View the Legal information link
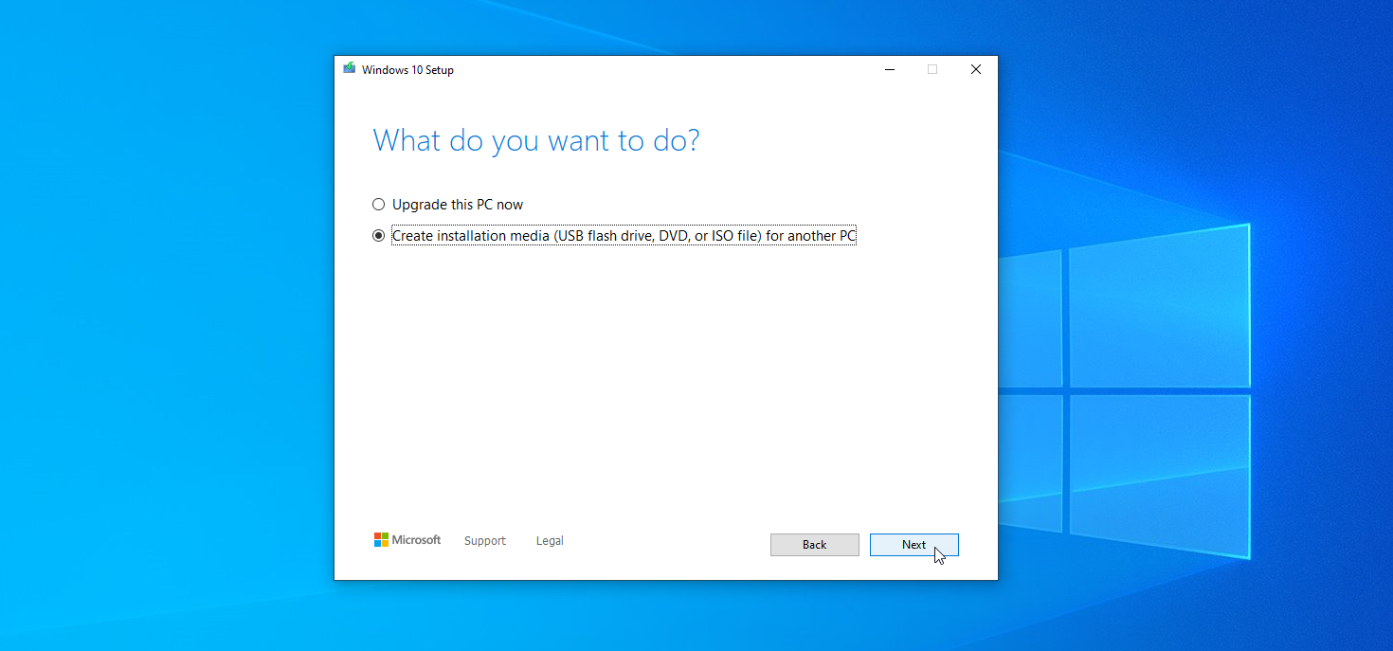 pos(550,540)
